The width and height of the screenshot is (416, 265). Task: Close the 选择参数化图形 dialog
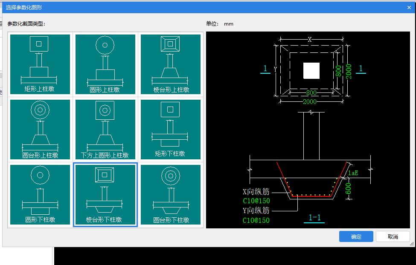pyautogui.click(x=409, y=7)
